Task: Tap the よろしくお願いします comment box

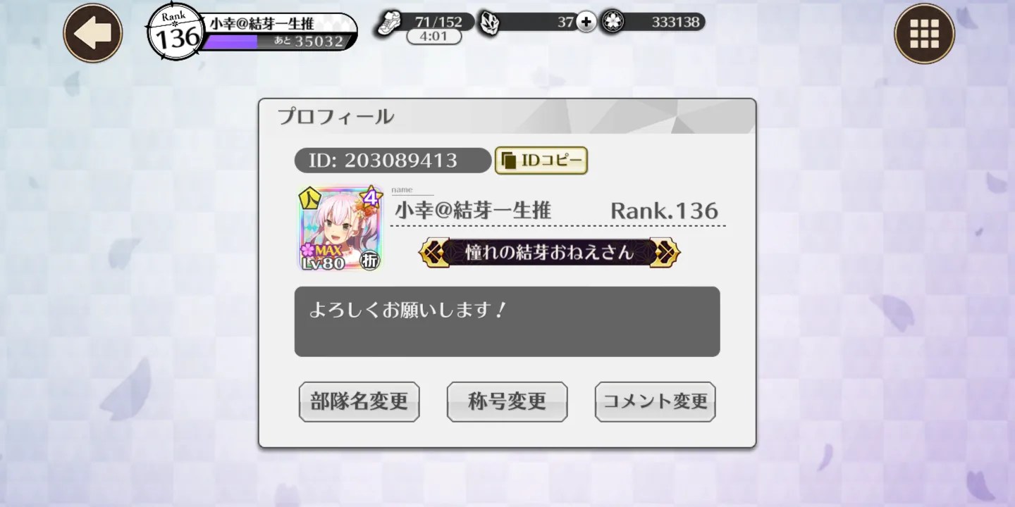Action: click(507, 321)
